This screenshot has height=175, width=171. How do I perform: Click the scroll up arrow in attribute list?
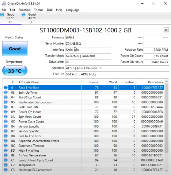click(x=167, y=81)
